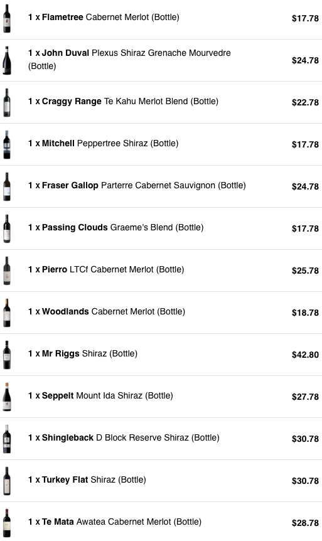Click the Mr Riggs Shiraz bottle thumbnail

pyautogui.click(x=7, y=355)
